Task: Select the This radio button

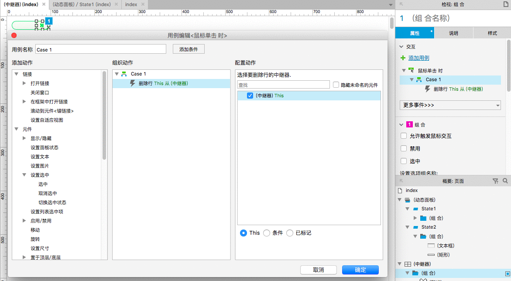Action: (243, 233)
